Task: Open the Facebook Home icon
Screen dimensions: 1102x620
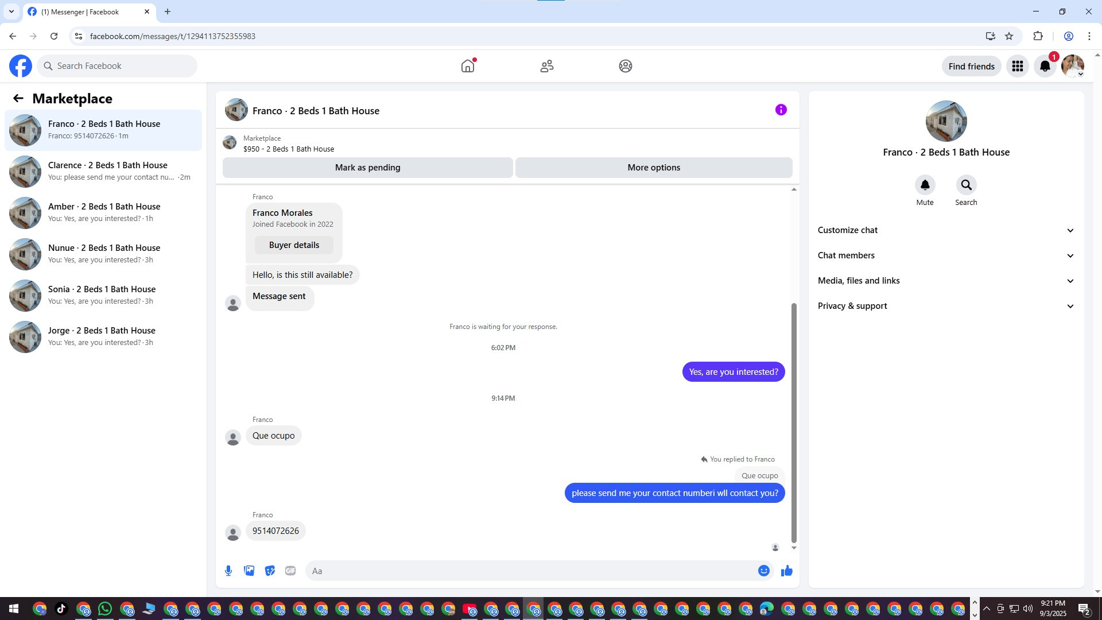Action: coord(468,66)
